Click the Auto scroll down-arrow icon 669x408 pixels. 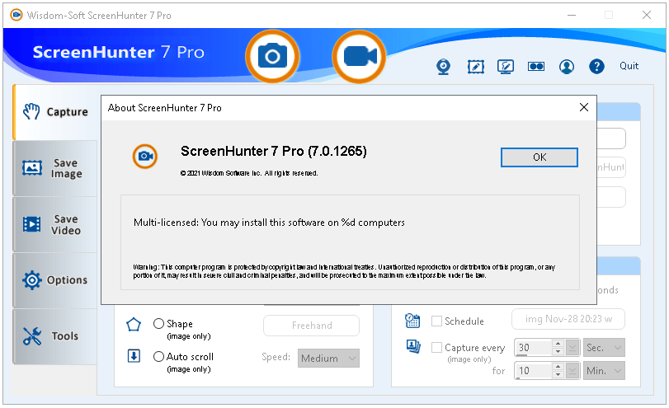pos(134,355)
